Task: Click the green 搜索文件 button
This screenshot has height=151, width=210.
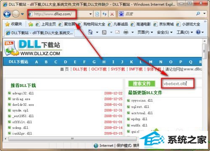Action: point(142,84)
